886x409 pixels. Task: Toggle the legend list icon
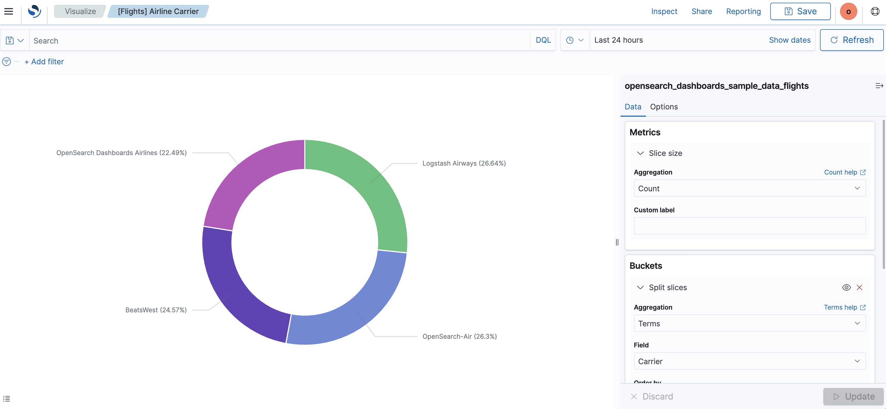click(x=6, y=399)
